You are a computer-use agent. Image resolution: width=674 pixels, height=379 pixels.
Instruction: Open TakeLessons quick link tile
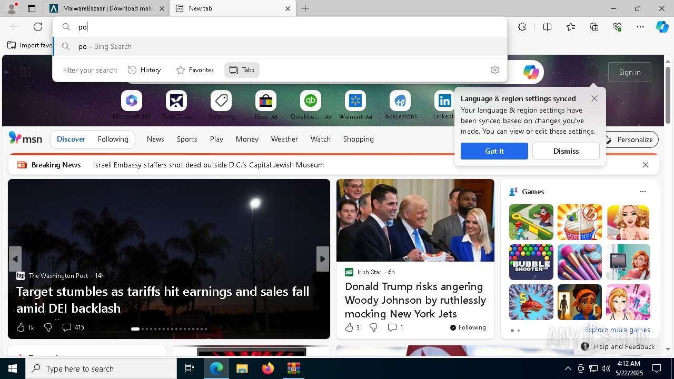[x=400, y=105]
